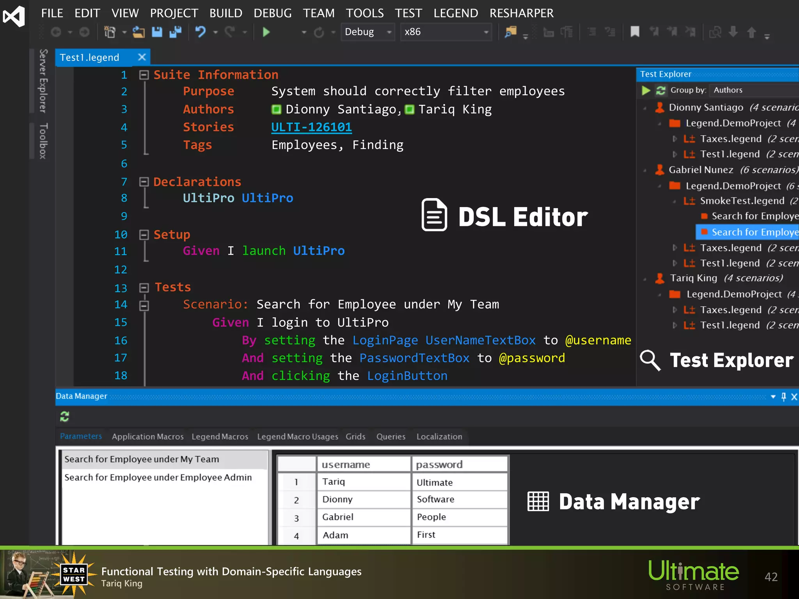This screenshot has width=799, height=599.
Task: Click the Gabriel username cell
Action: click(x=364, y=517)
